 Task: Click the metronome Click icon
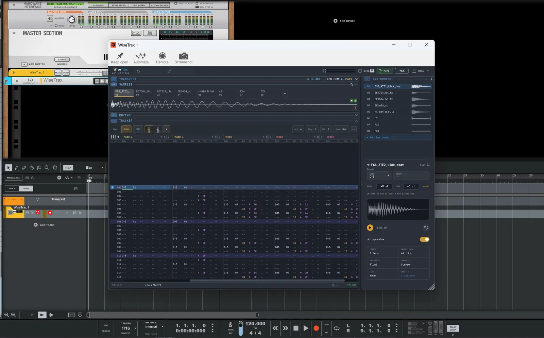tap(231, 325)
